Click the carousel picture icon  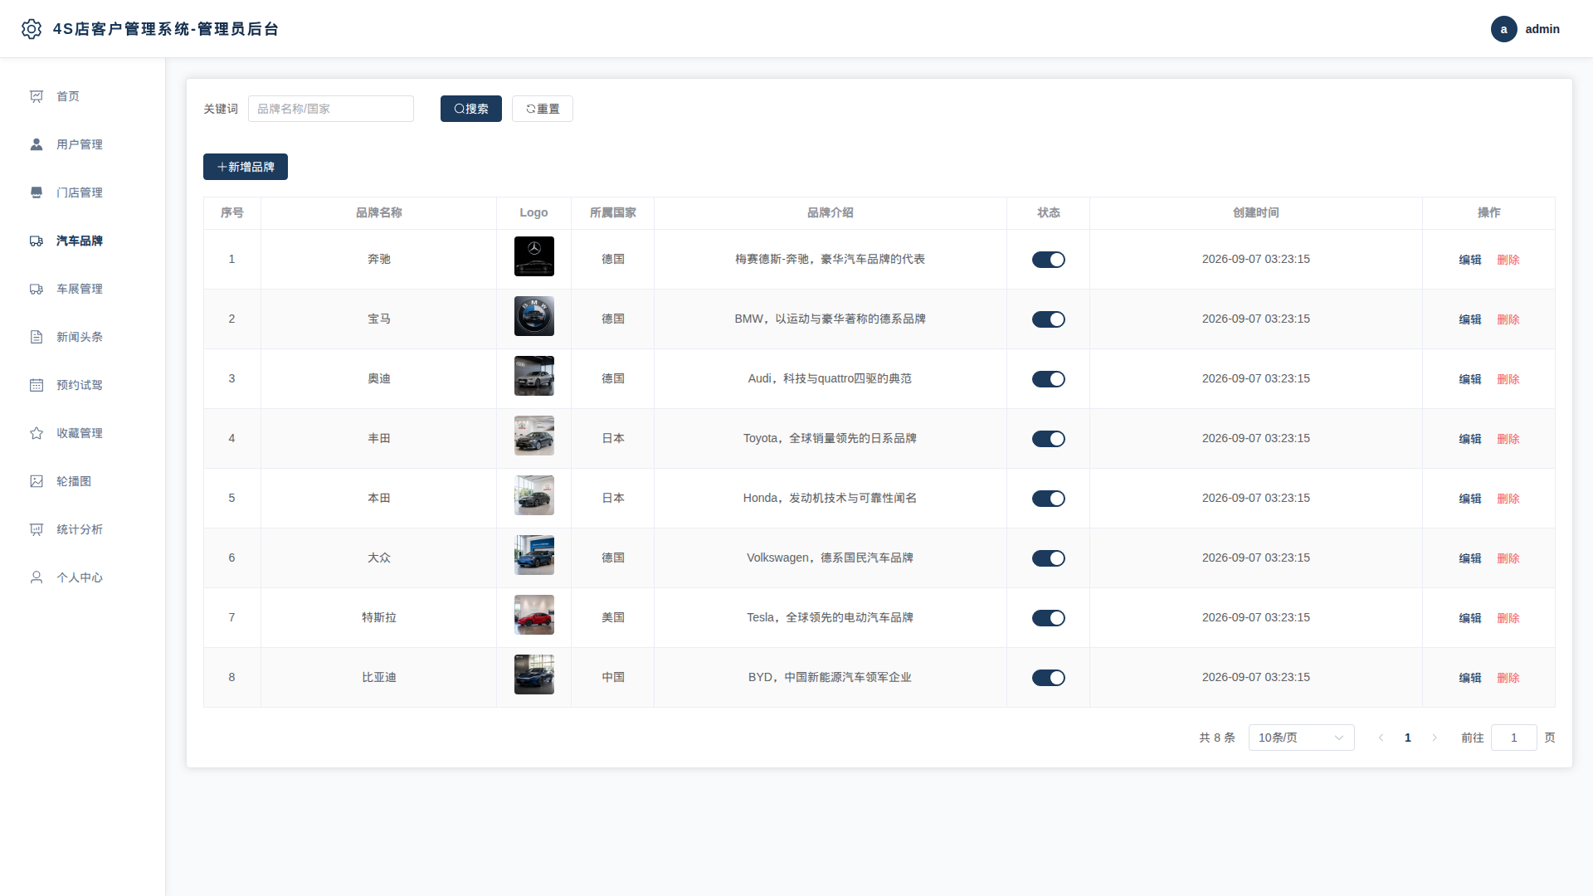(37, 481)
